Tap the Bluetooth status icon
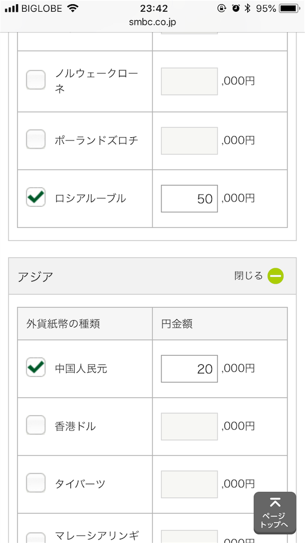This screenshot has height=543, width=305. [x=247, y=8]
